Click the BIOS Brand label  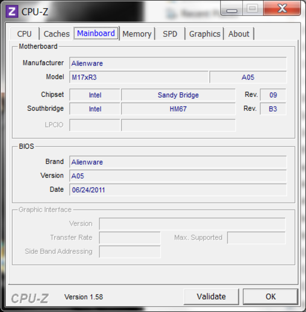coord(54,162)
